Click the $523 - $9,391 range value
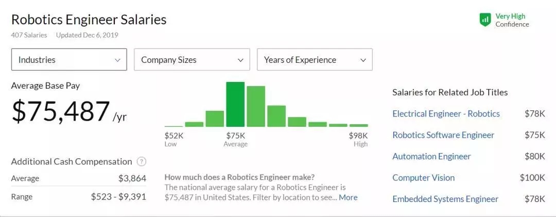556x217 pixels. click(118, 196)
